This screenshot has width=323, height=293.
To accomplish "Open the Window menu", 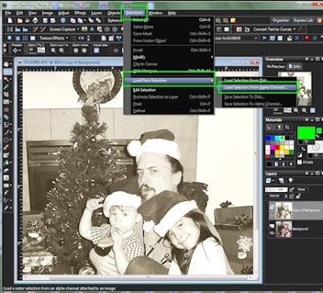I will tap(156, 13).
